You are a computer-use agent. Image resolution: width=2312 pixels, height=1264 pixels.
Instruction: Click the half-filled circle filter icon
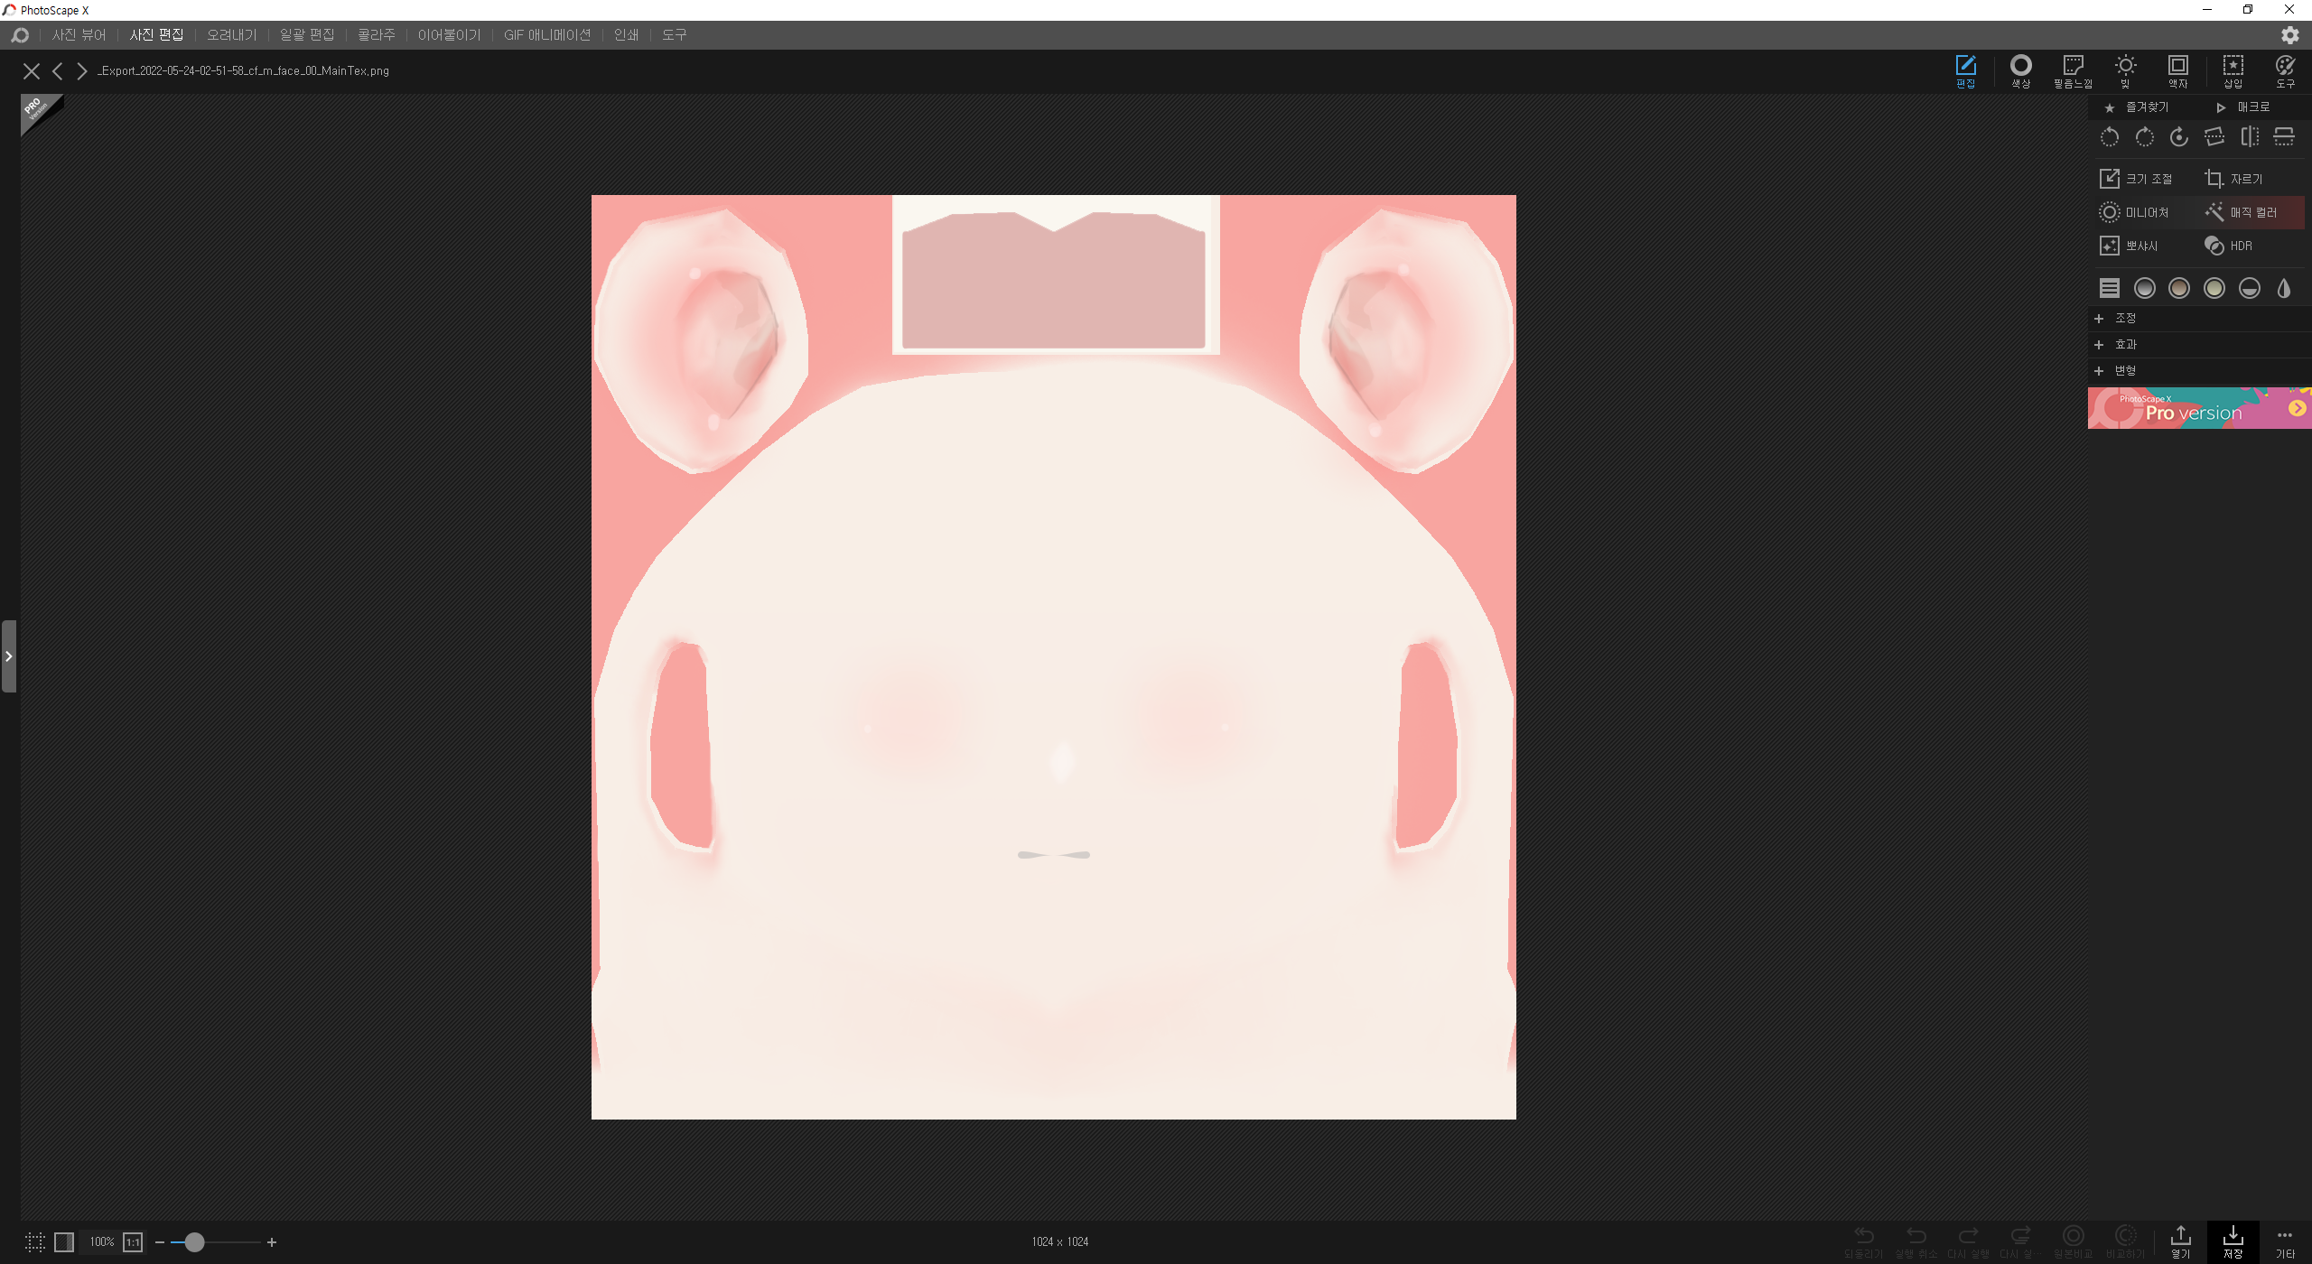[2250, 288]
